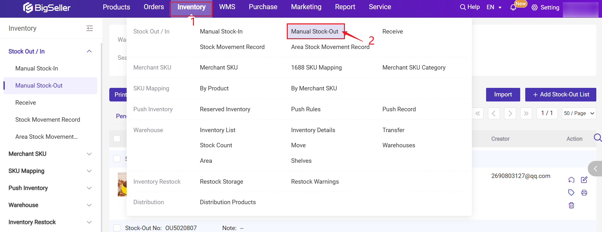Select Manual Stock-Out in the Inventory menu
Screen dimensions: 602x232
[315, 32]
